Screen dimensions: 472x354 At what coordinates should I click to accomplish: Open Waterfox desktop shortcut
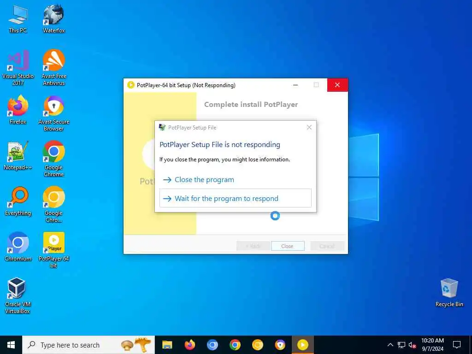[53, 19]
